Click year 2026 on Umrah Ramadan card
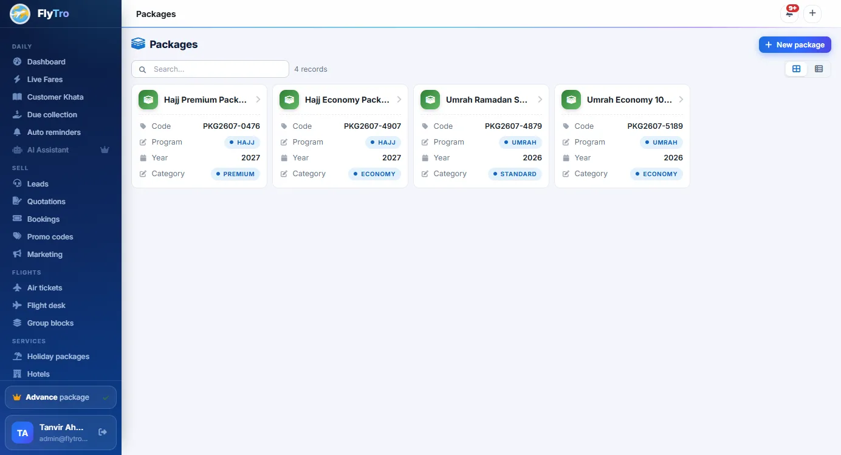 [x=532, y=158]
